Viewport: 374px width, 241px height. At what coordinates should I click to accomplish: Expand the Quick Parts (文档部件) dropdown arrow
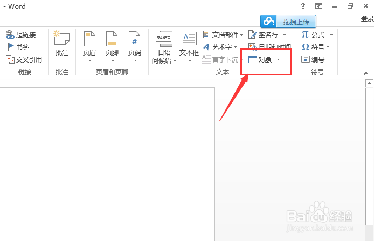[241, 35]
